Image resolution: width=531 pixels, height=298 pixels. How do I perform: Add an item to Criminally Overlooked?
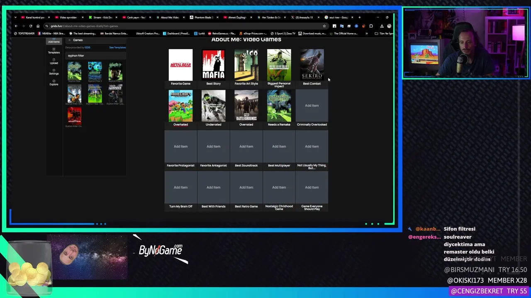coord(312,106)
